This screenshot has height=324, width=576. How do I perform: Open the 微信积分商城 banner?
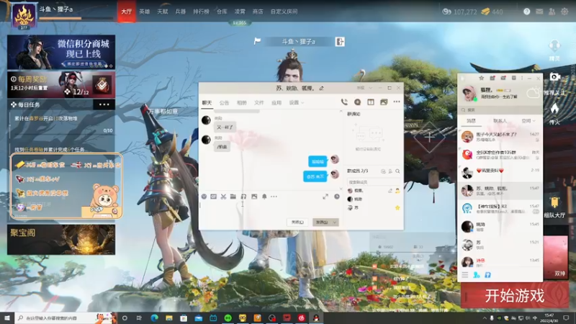pyautogui.click(x=61, y=52)
